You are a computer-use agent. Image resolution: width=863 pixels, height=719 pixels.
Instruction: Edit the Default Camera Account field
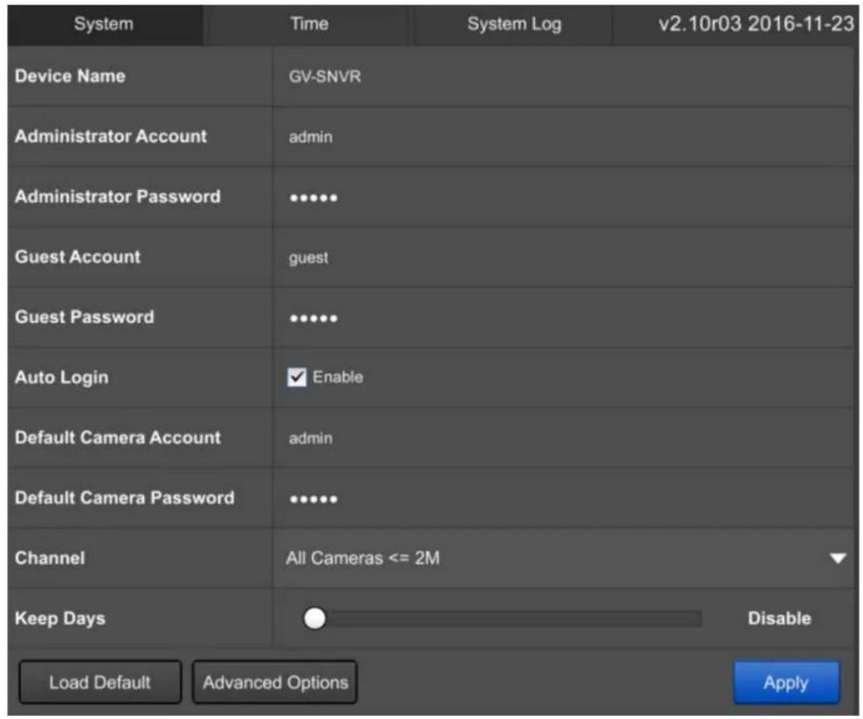[564, 438]
